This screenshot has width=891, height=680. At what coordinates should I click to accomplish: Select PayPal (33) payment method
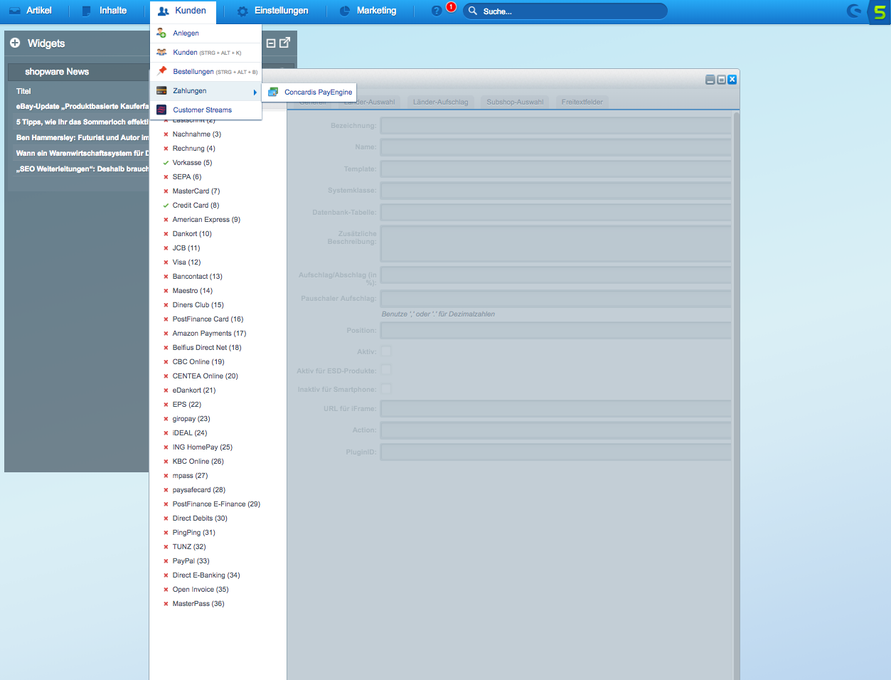(191, 561)
